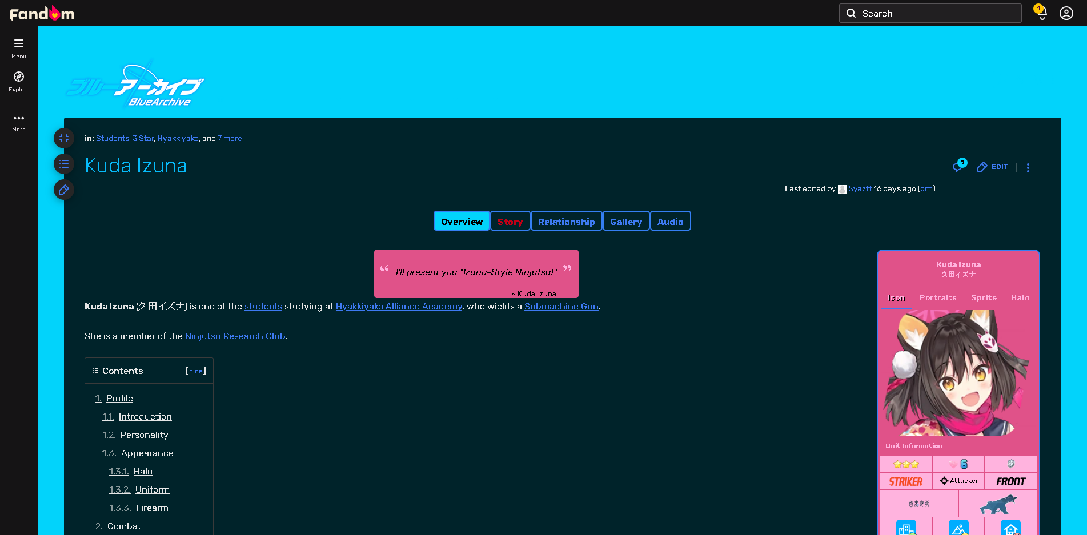Open the page actions three-dot menu

(1028, 167)
